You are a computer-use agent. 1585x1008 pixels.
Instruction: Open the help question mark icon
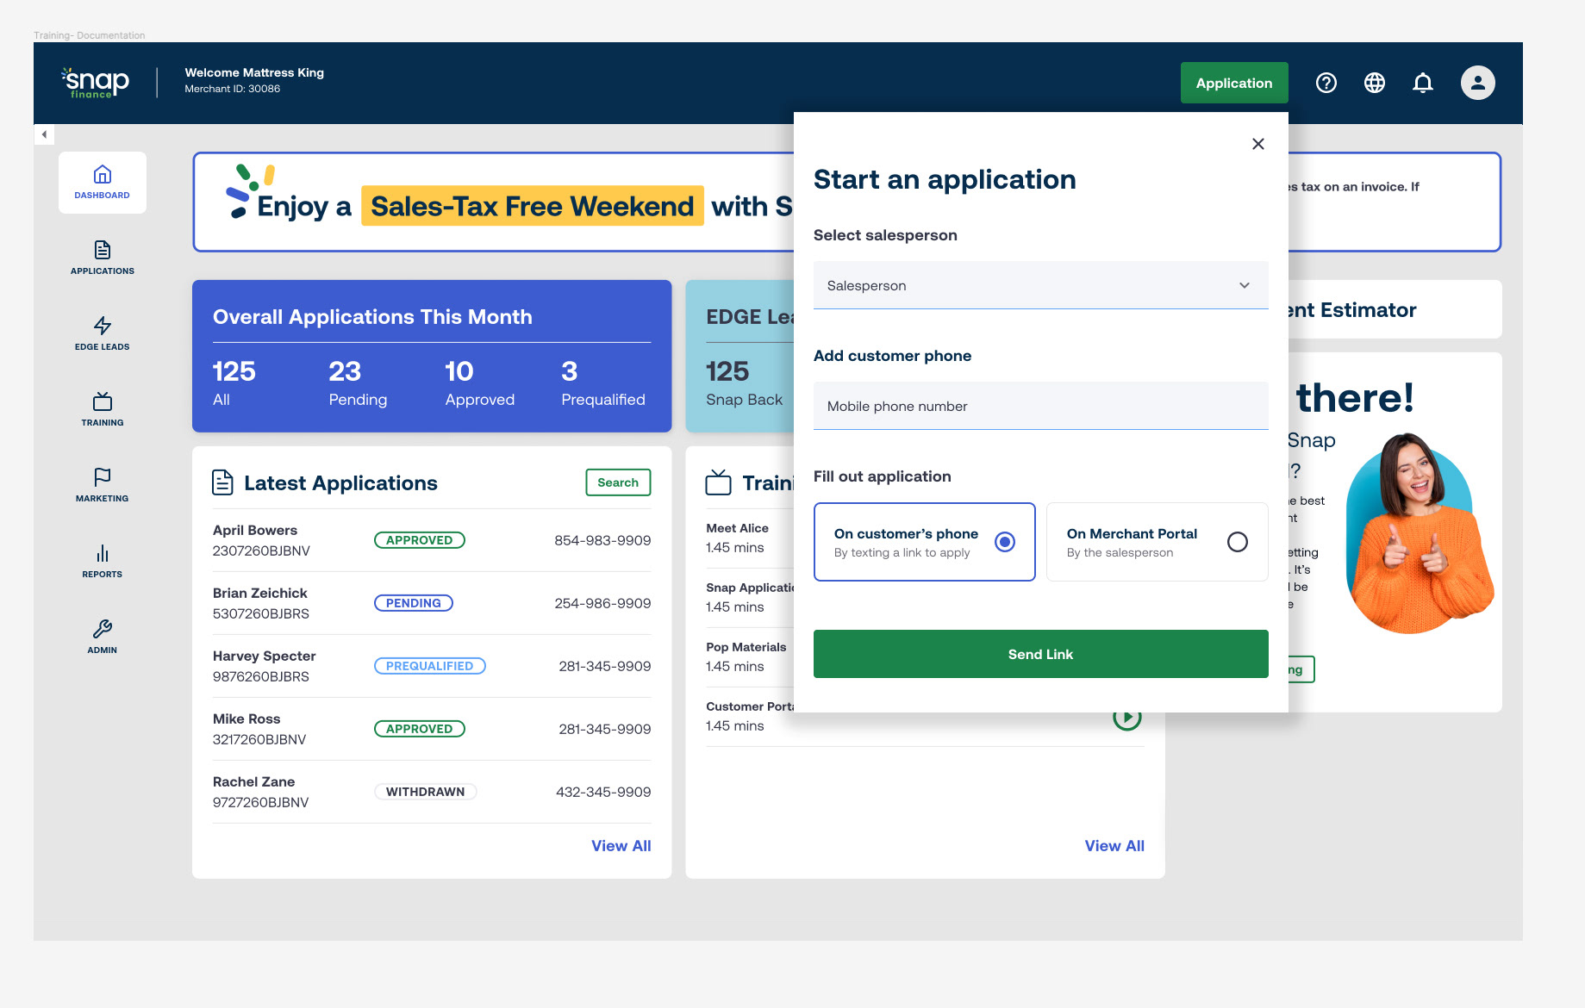[1326, 83]
